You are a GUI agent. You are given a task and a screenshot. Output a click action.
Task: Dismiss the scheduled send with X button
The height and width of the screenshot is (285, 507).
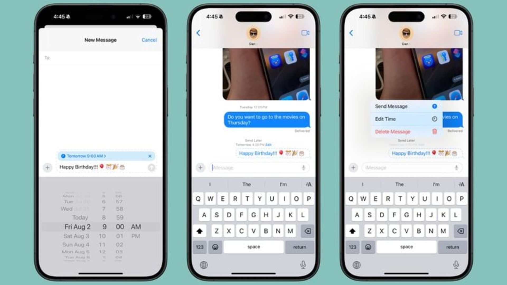pos(150,156)
